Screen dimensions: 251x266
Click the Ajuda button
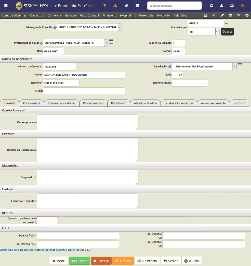tap(191, 261)
